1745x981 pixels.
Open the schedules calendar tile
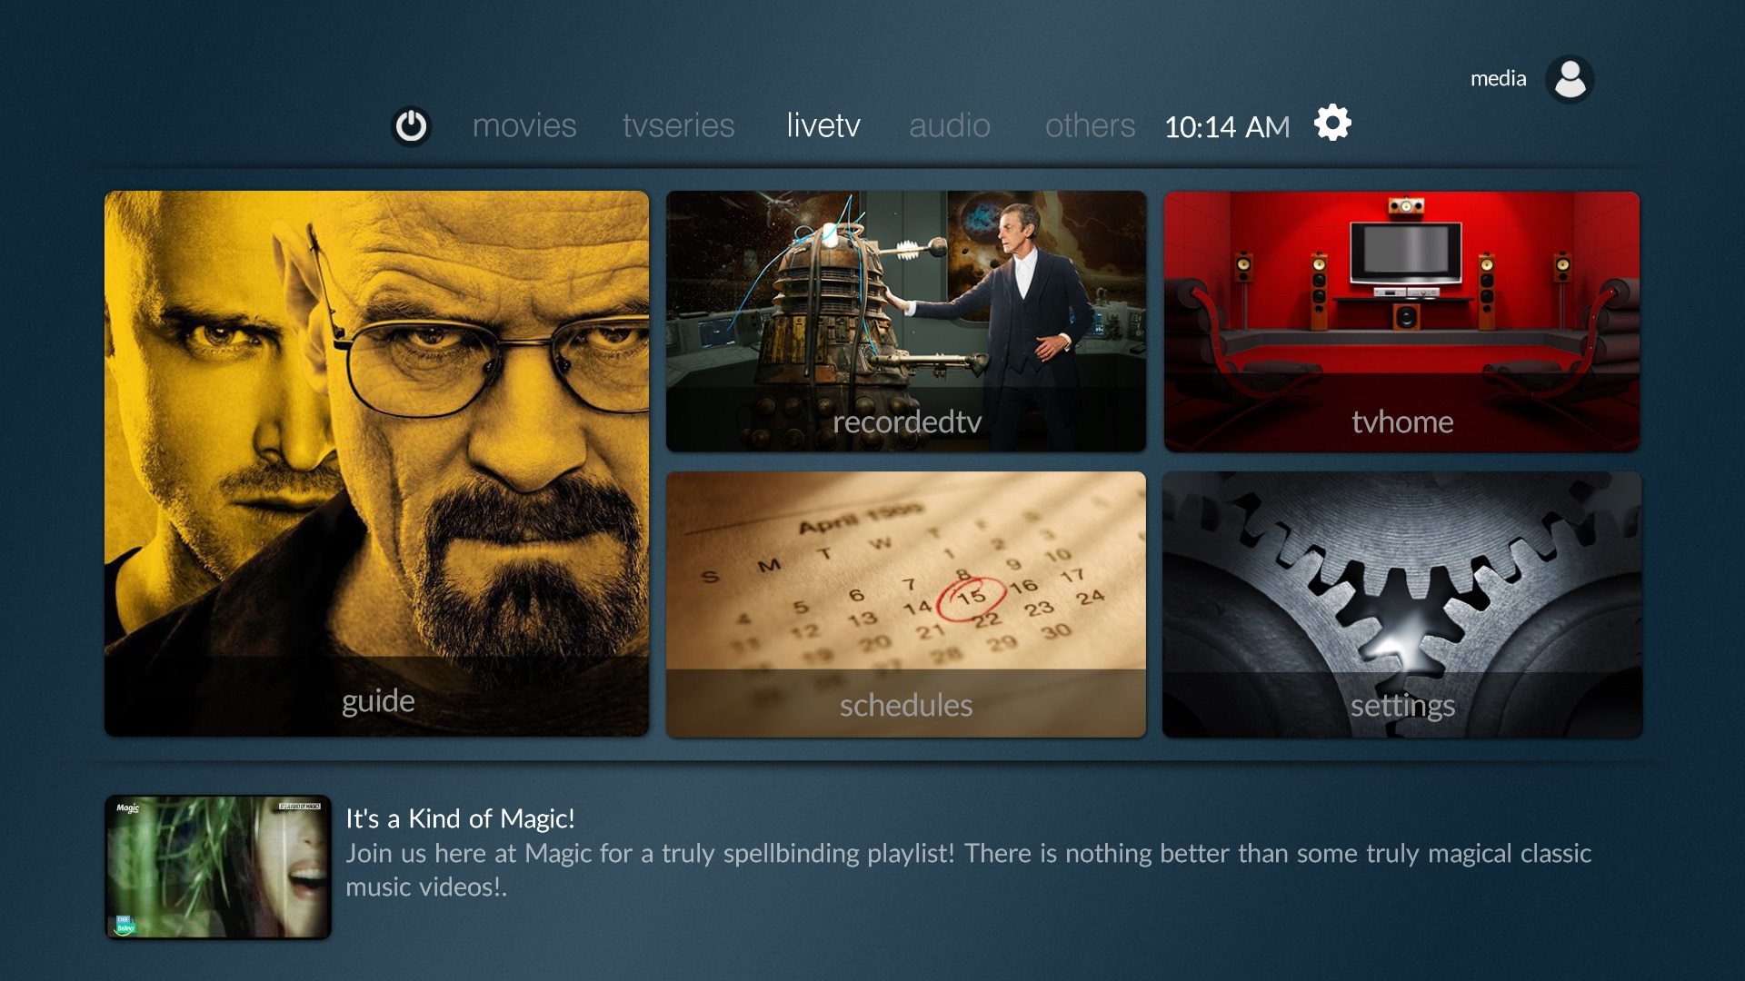906,604
